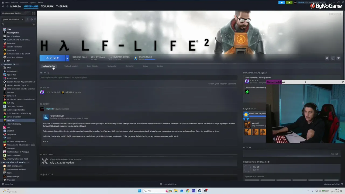Viewport: 345px width, 194px height.
Task: Open the Chrome icon in the taskbar
Action: 188,191
